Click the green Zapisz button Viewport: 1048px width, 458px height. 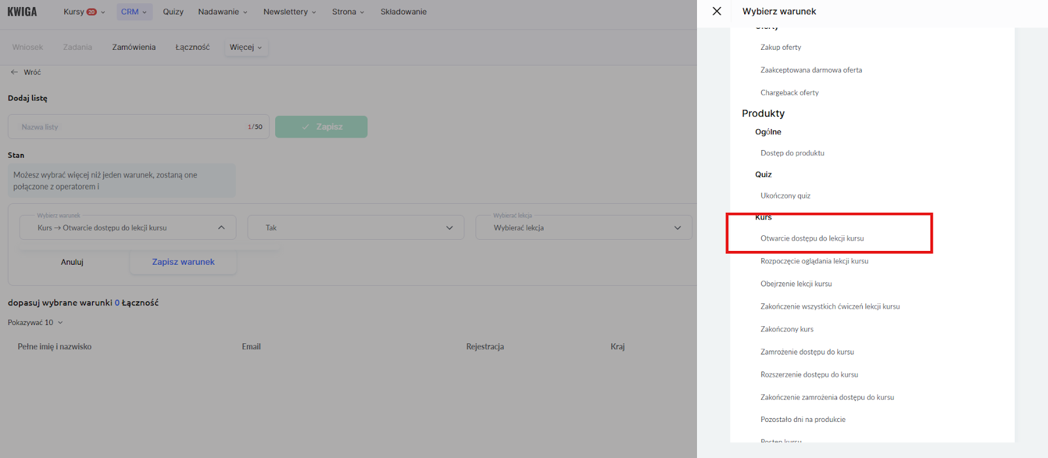(321, 127)
